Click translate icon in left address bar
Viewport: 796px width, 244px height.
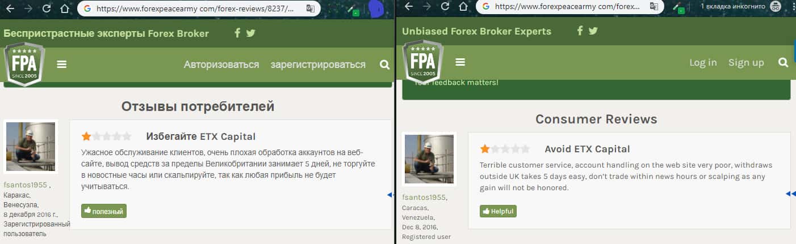(310, 8)
